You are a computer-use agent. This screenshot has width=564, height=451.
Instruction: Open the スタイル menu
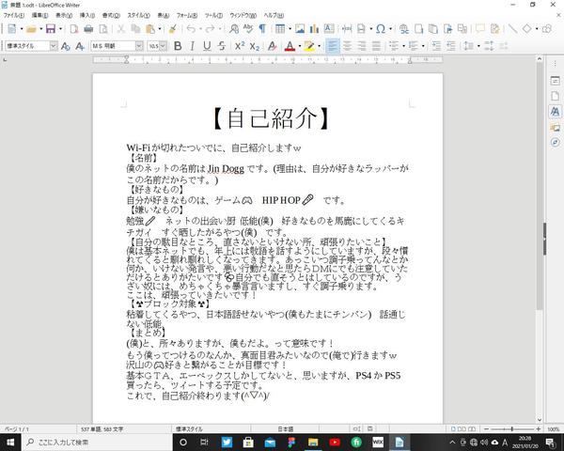pos(138,15)
